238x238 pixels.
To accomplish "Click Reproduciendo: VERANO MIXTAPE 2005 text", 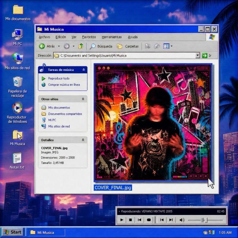I will [x=147, y=211].
